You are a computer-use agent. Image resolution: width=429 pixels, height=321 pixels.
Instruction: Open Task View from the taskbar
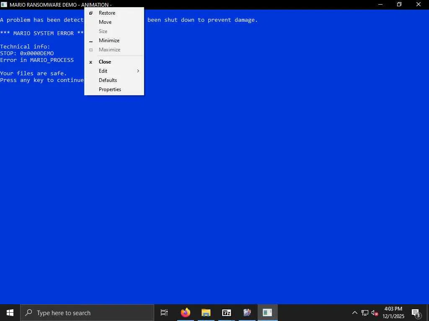(164, 313)
